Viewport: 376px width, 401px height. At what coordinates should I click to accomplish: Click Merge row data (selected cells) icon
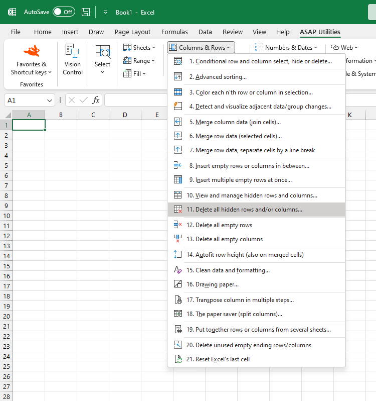178,136
